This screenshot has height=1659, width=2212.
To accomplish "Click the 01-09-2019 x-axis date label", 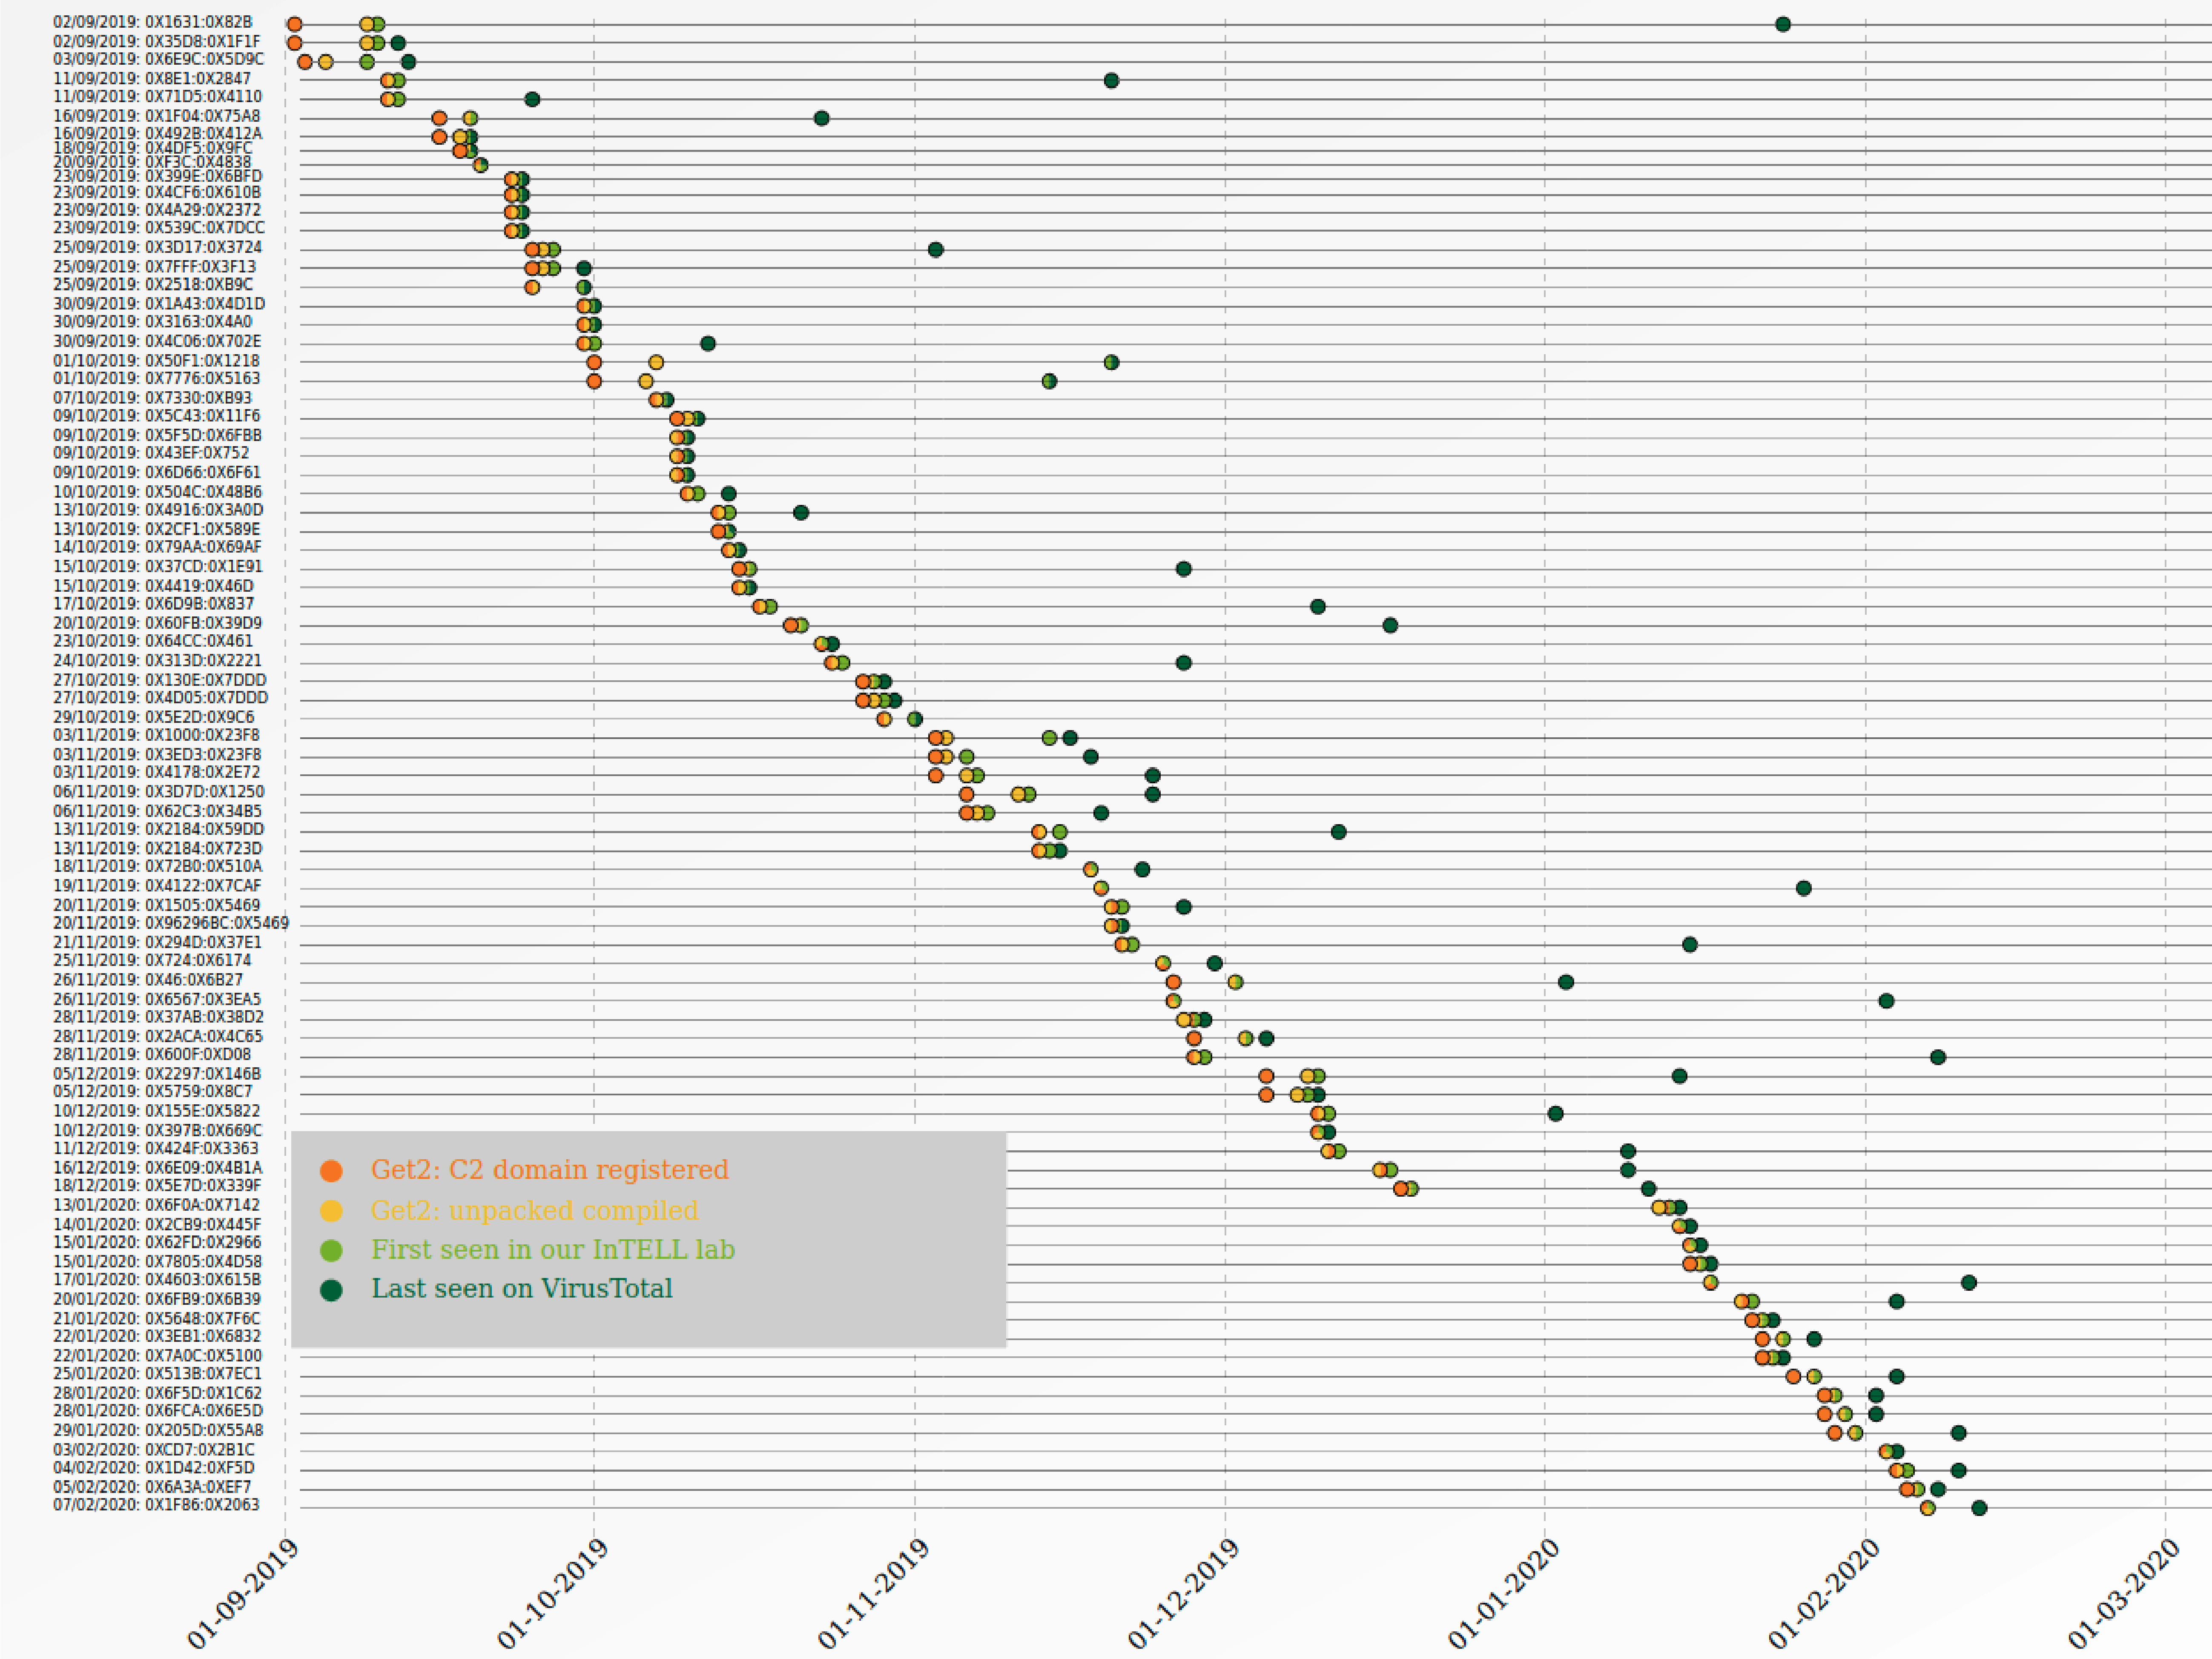I will pos(243,1593).
